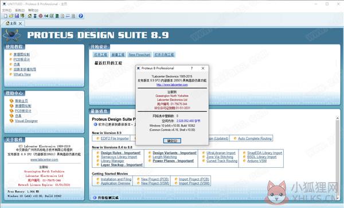344x208 pixels.
Task: Open the 文件(F) menu
Action: pyautogui.click(x=6, y=10)
